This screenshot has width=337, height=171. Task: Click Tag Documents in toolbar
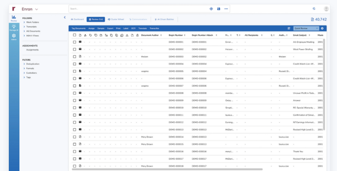(79, 28)
